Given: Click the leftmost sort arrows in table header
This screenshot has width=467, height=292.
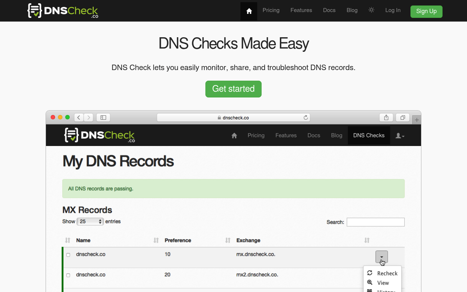Looking at the screenshot, I should 67,240.
